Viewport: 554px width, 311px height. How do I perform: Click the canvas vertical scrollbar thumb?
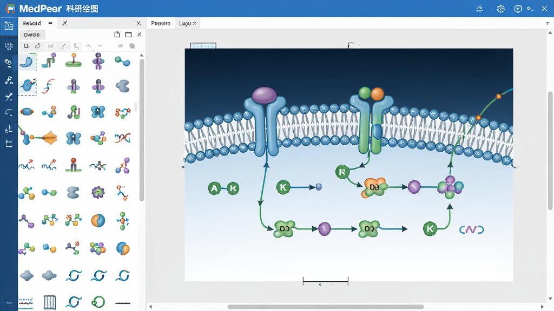pos(550,151)
